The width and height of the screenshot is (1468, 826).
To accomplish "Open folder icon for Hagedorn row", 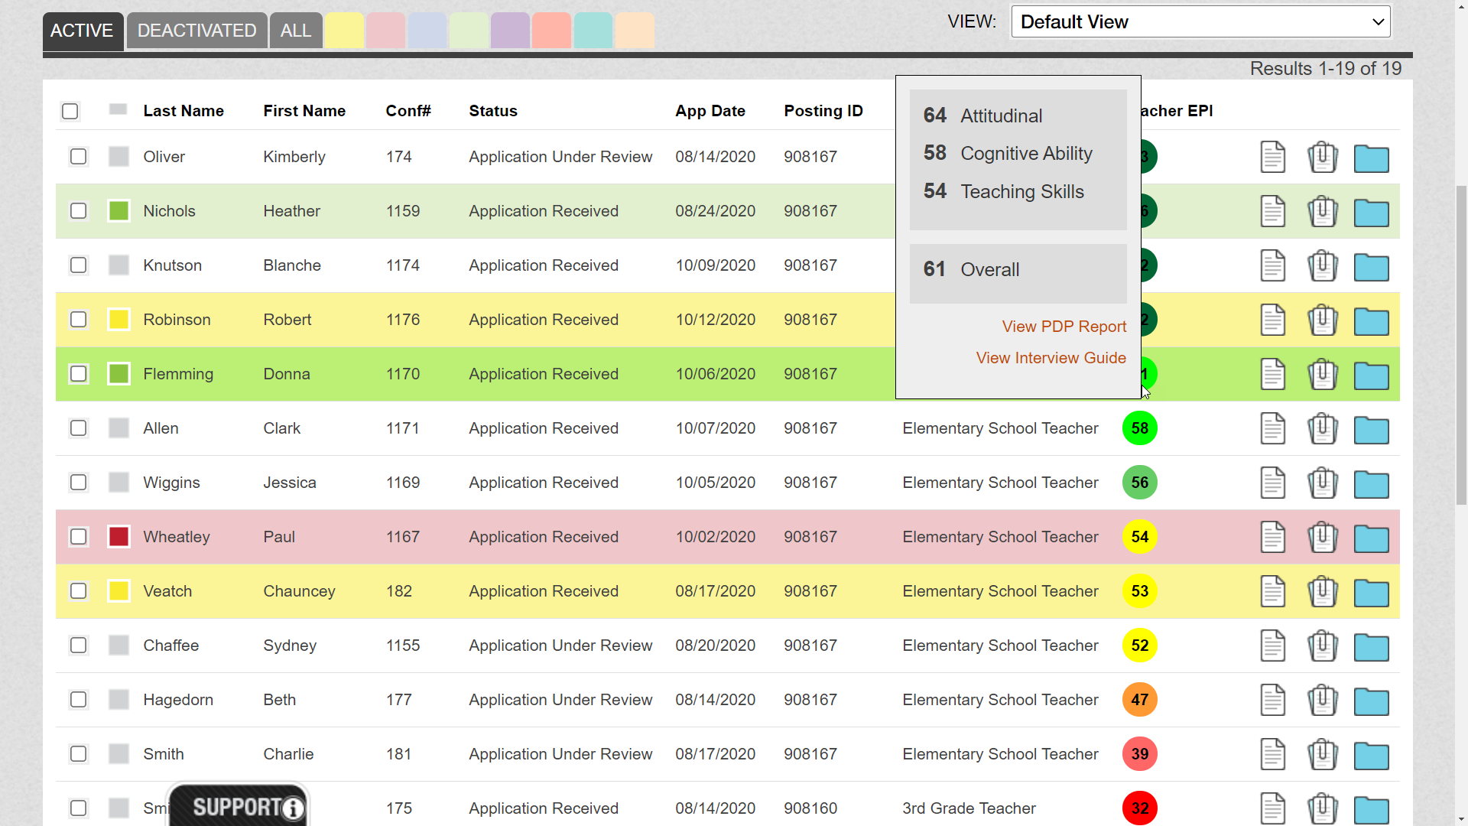I will [x=1371, y=701].
